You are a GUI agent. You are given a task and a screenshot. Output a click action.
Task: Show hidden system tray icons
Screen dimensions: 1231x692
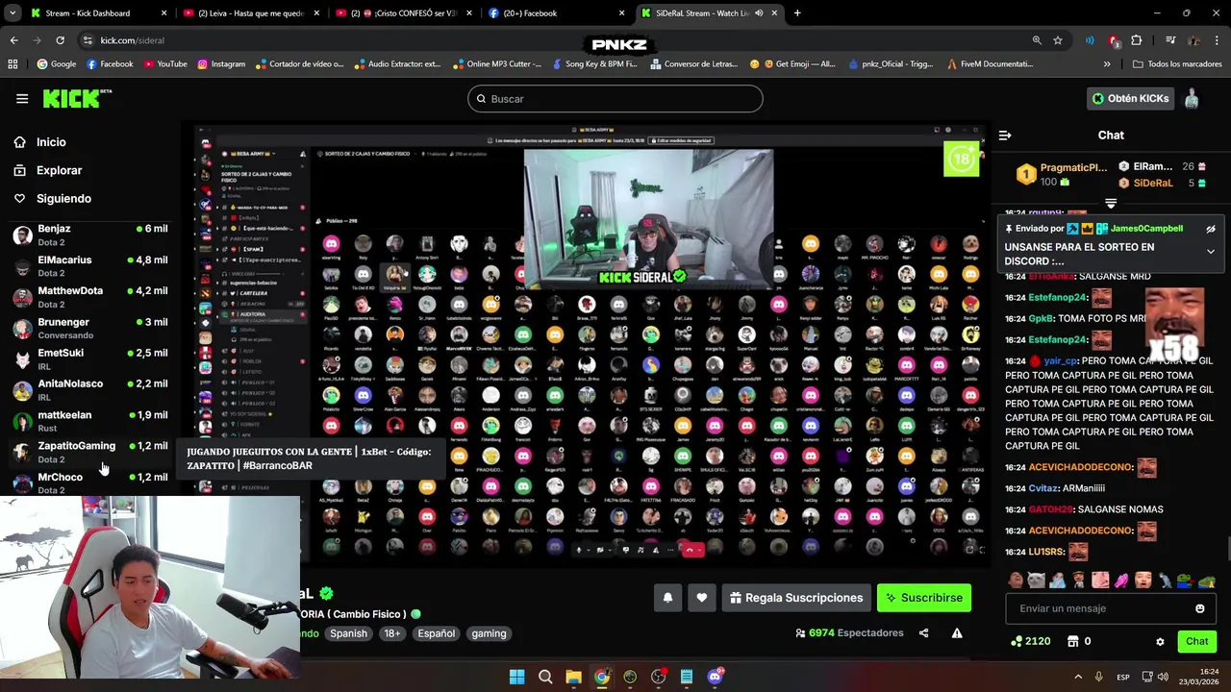(x=1078, y=677)
